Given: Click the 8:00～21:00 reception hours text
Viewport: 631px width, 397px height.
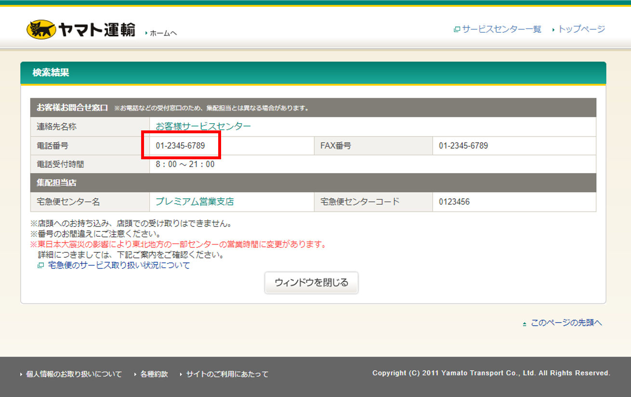Looking at the screenshot, I should coord(185,164).
